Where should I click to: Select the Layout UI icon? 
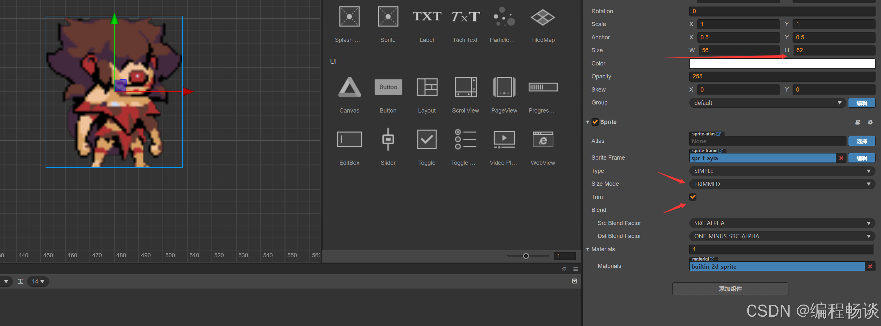point(427,87)
